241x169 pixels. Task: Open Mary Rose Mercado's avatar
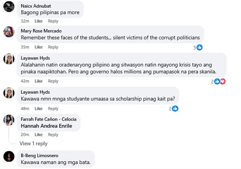pyautogui.click(x=9, y=32)
